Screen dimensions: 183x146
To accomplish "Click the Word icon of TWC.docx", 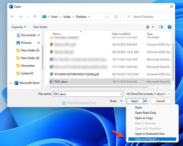I will click(52, 82).
